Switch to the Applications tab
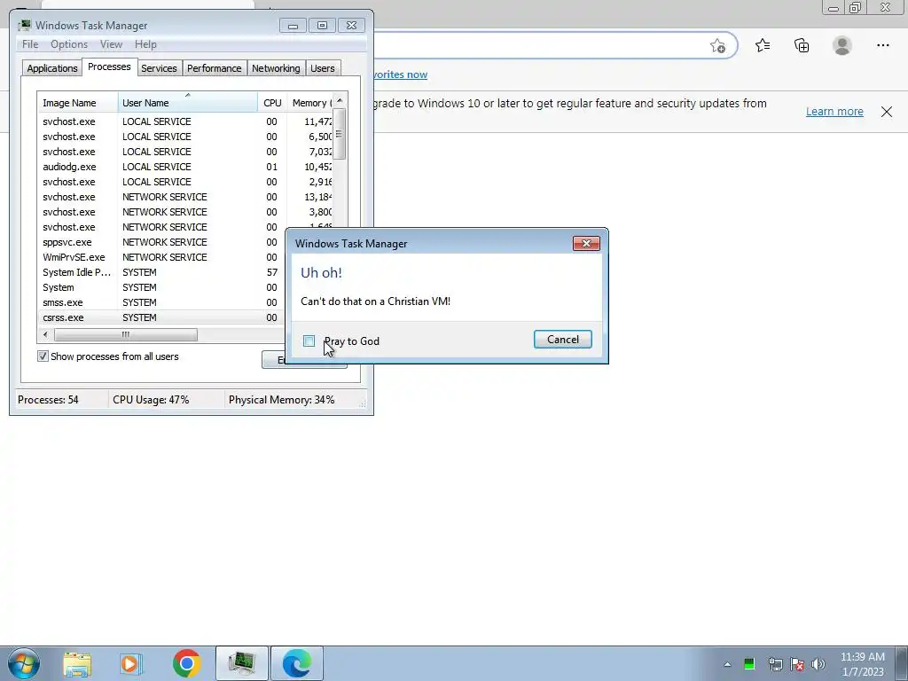The width and height of the screenshot is (908, 681). (52, 68)
